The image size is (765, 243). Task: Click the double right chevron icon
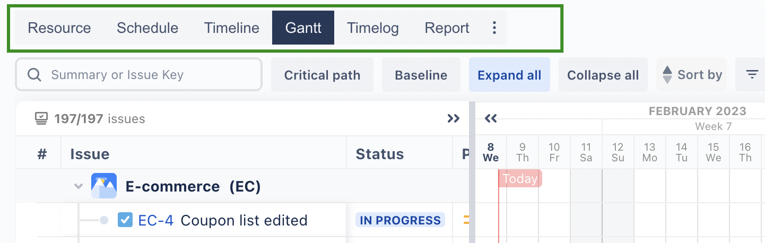[453, 118]
